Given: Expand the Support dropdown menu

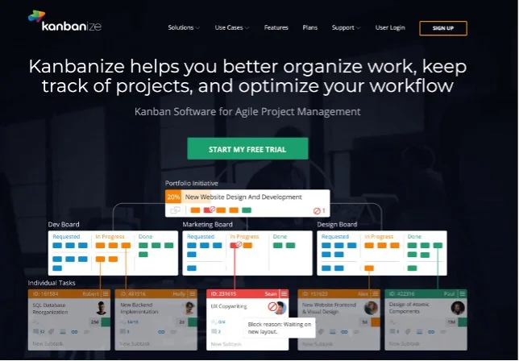Looking at the screenshot, I should point(346,27).
